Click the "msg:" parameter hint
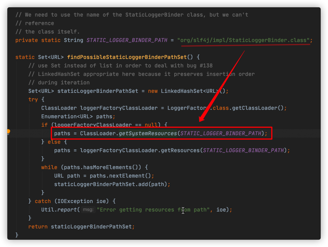328x247 pixels. point(88,209)
